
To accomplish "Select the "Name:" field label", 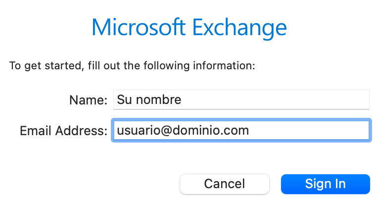I will 88,100.
